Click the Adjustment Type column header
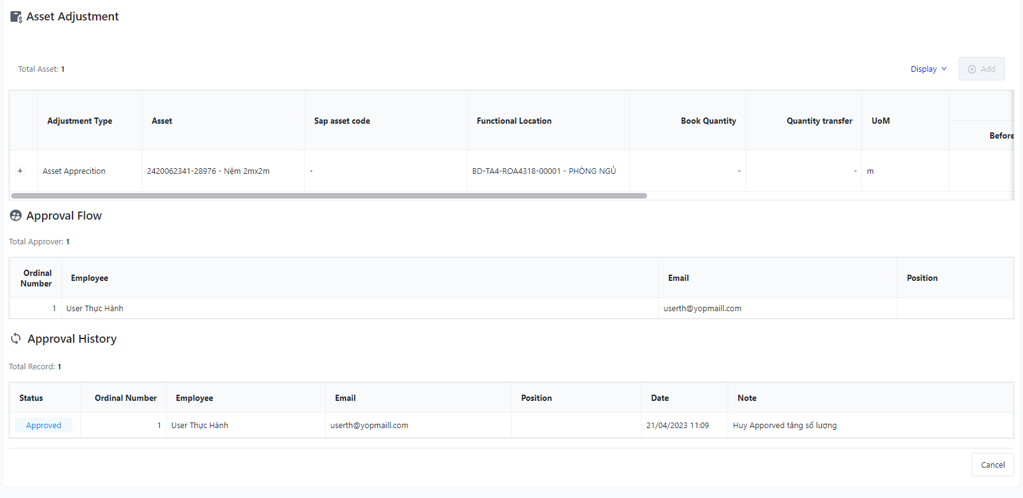This screenshot has height=498, width=1023. (x=80, y=121)
